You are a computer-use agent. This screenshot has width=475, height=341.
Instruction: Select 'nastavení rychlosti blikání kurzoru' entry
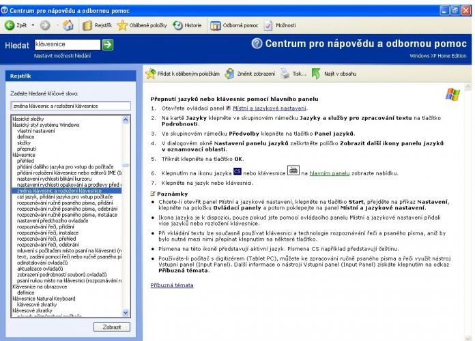coord(54,179)
